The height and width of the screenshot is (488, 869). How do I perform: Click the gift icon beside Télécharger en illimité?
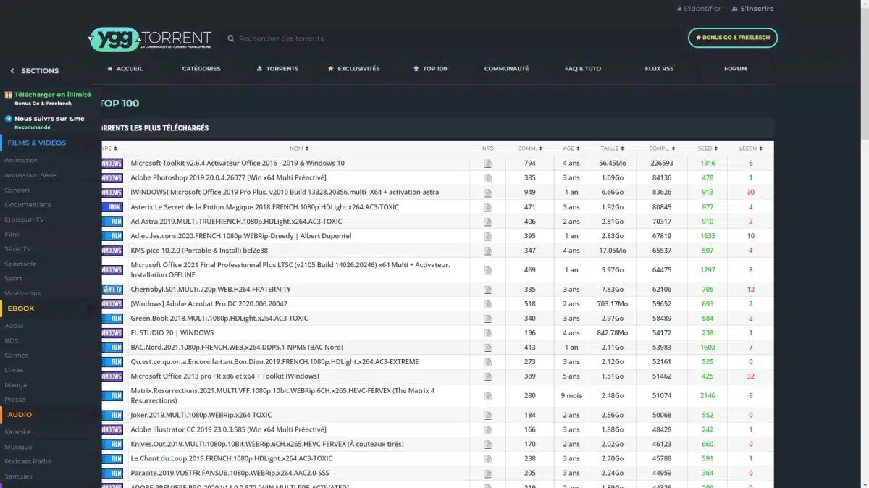(8, 95)
